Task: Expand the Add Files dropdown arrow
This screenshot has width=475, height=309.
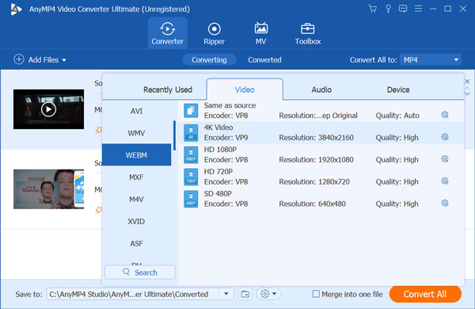Action: 64,60
